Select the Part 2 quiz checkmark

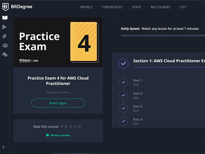(x=123, y=95)
